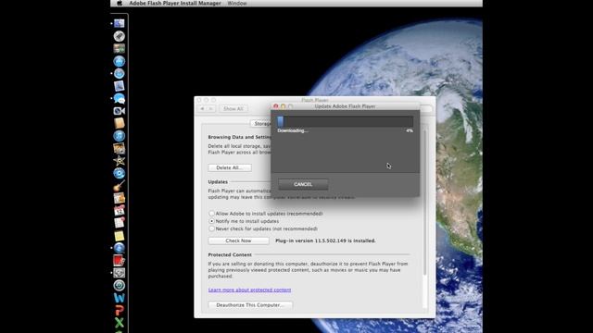Click the Delete All... button

point(230,167)
